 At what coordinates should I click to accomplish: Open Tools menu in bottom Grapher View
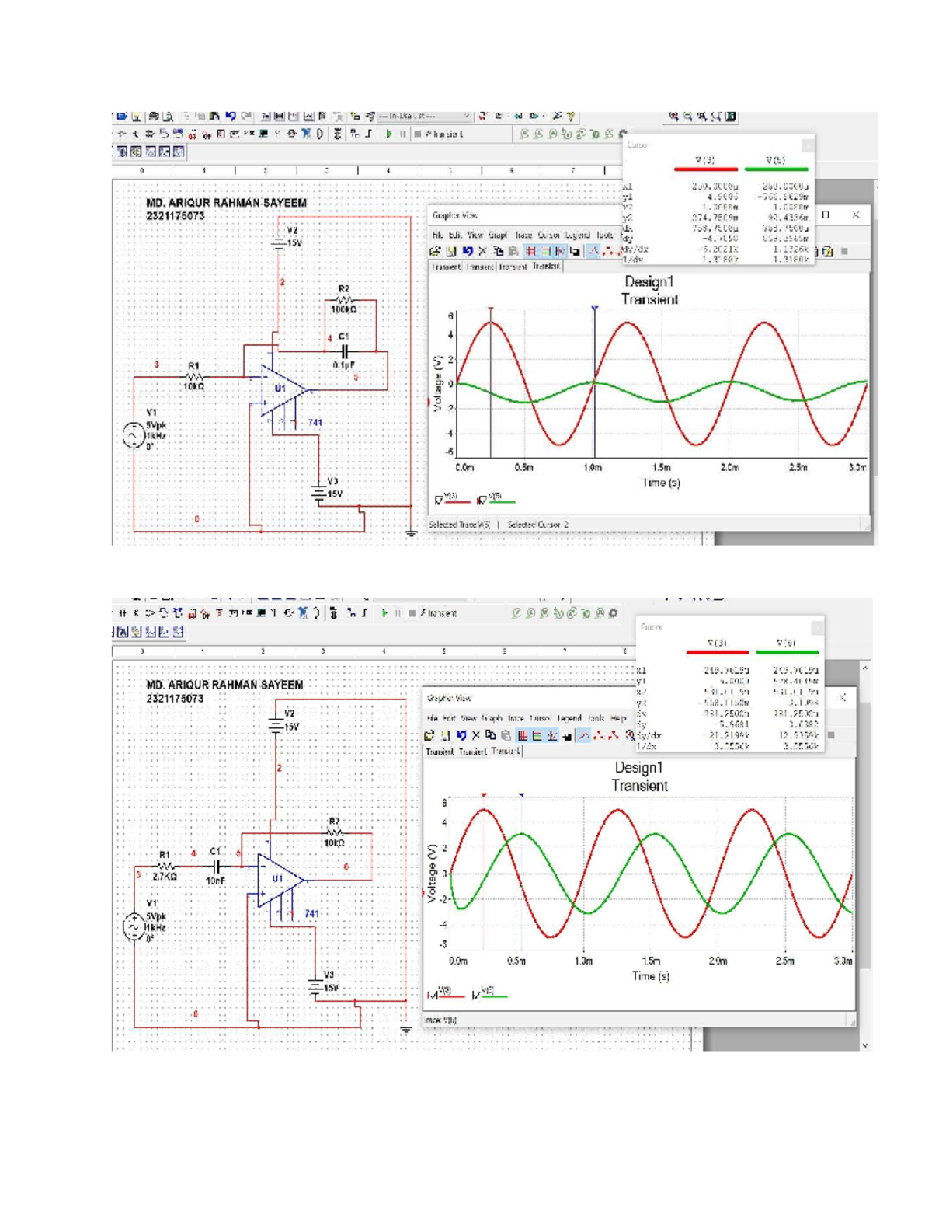(x=596, y=718)
